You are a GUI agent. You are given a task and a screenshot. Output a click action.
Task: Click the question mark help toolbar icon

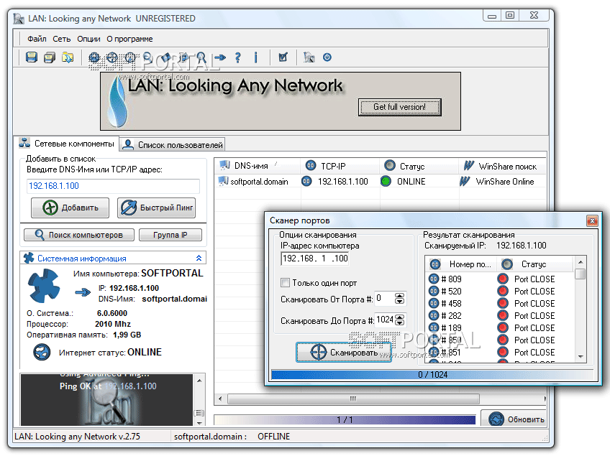coord(237,57)
